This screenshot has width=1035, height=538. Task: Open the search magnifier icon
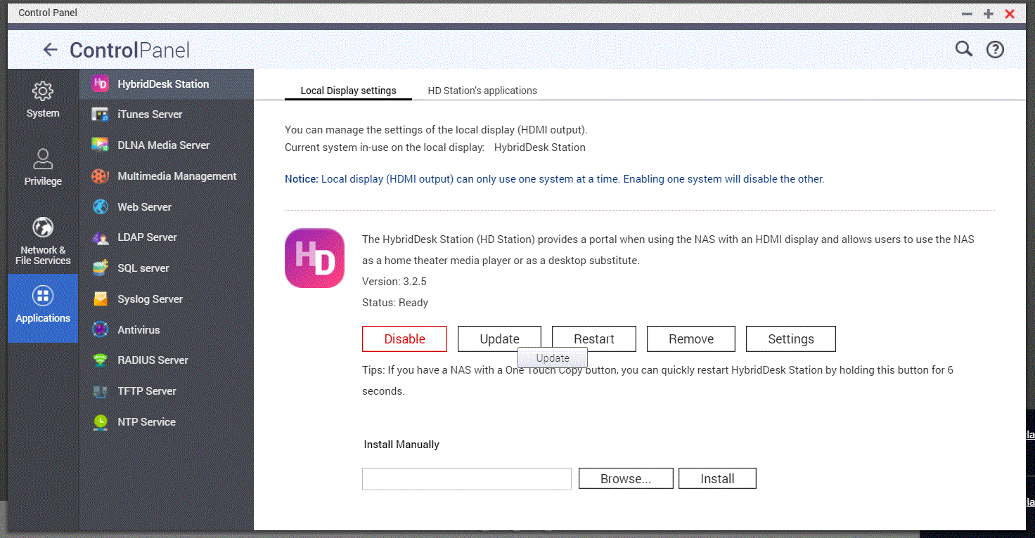(x=963, y=48)
